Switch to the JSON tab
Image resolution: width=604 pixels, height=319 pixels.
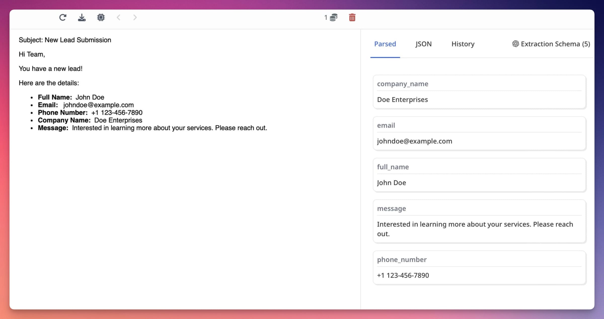pos(424,44)
